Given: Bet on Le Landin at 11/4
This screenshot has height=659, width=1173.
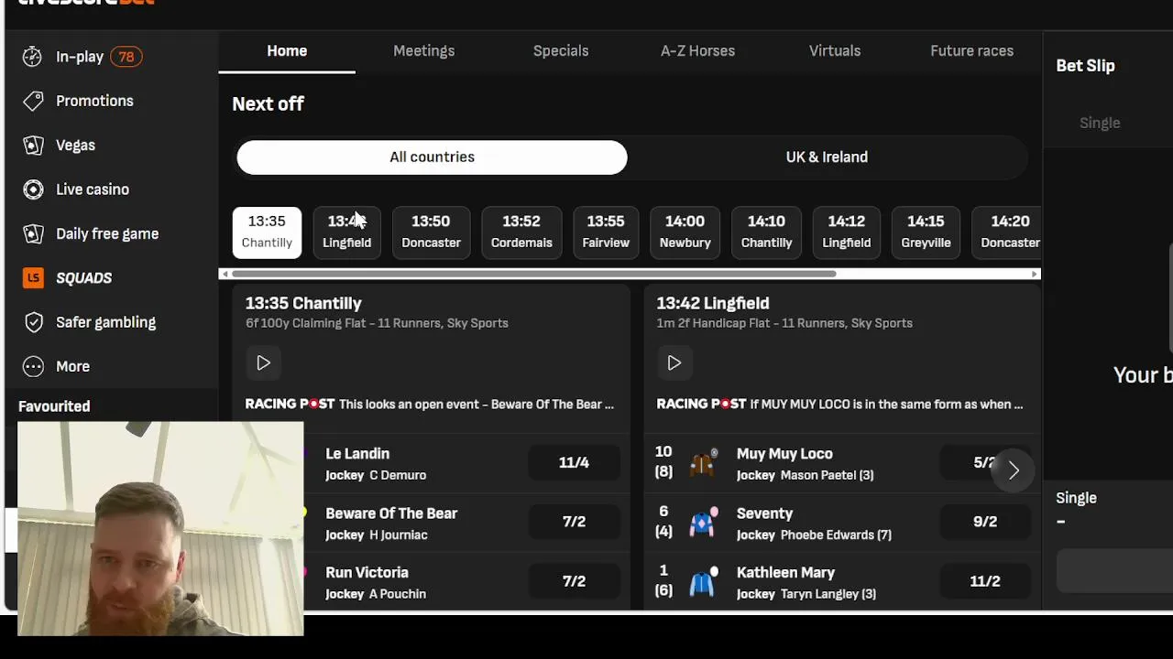Looking at the screenshot, I should click(x=574, y=463).
